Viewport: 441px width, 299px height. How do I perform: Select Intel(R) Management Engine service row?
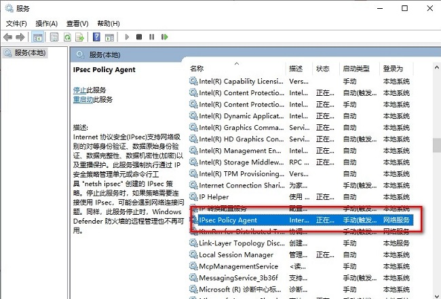click(301, 150)
